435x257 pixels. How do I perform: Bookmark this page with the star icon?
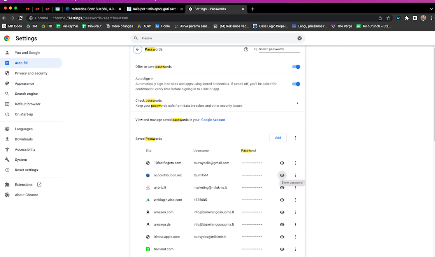click(x=388, y=18)
